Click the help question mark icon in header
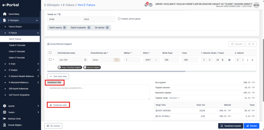264x130 pixels. click(x=151, y=5)
